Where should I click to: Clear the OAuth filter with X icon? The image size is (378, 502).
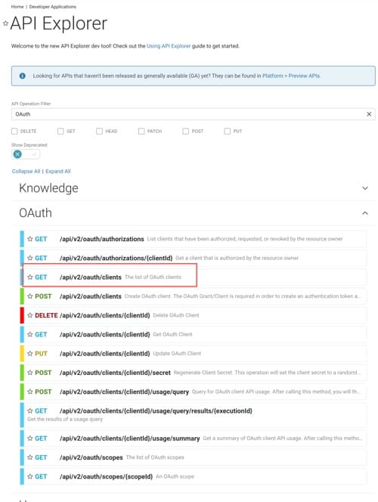click(369, 114)
